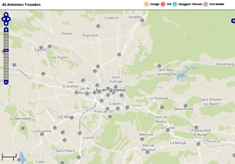Click the pan down arrow
235x164 pixels.
[6, 24]
